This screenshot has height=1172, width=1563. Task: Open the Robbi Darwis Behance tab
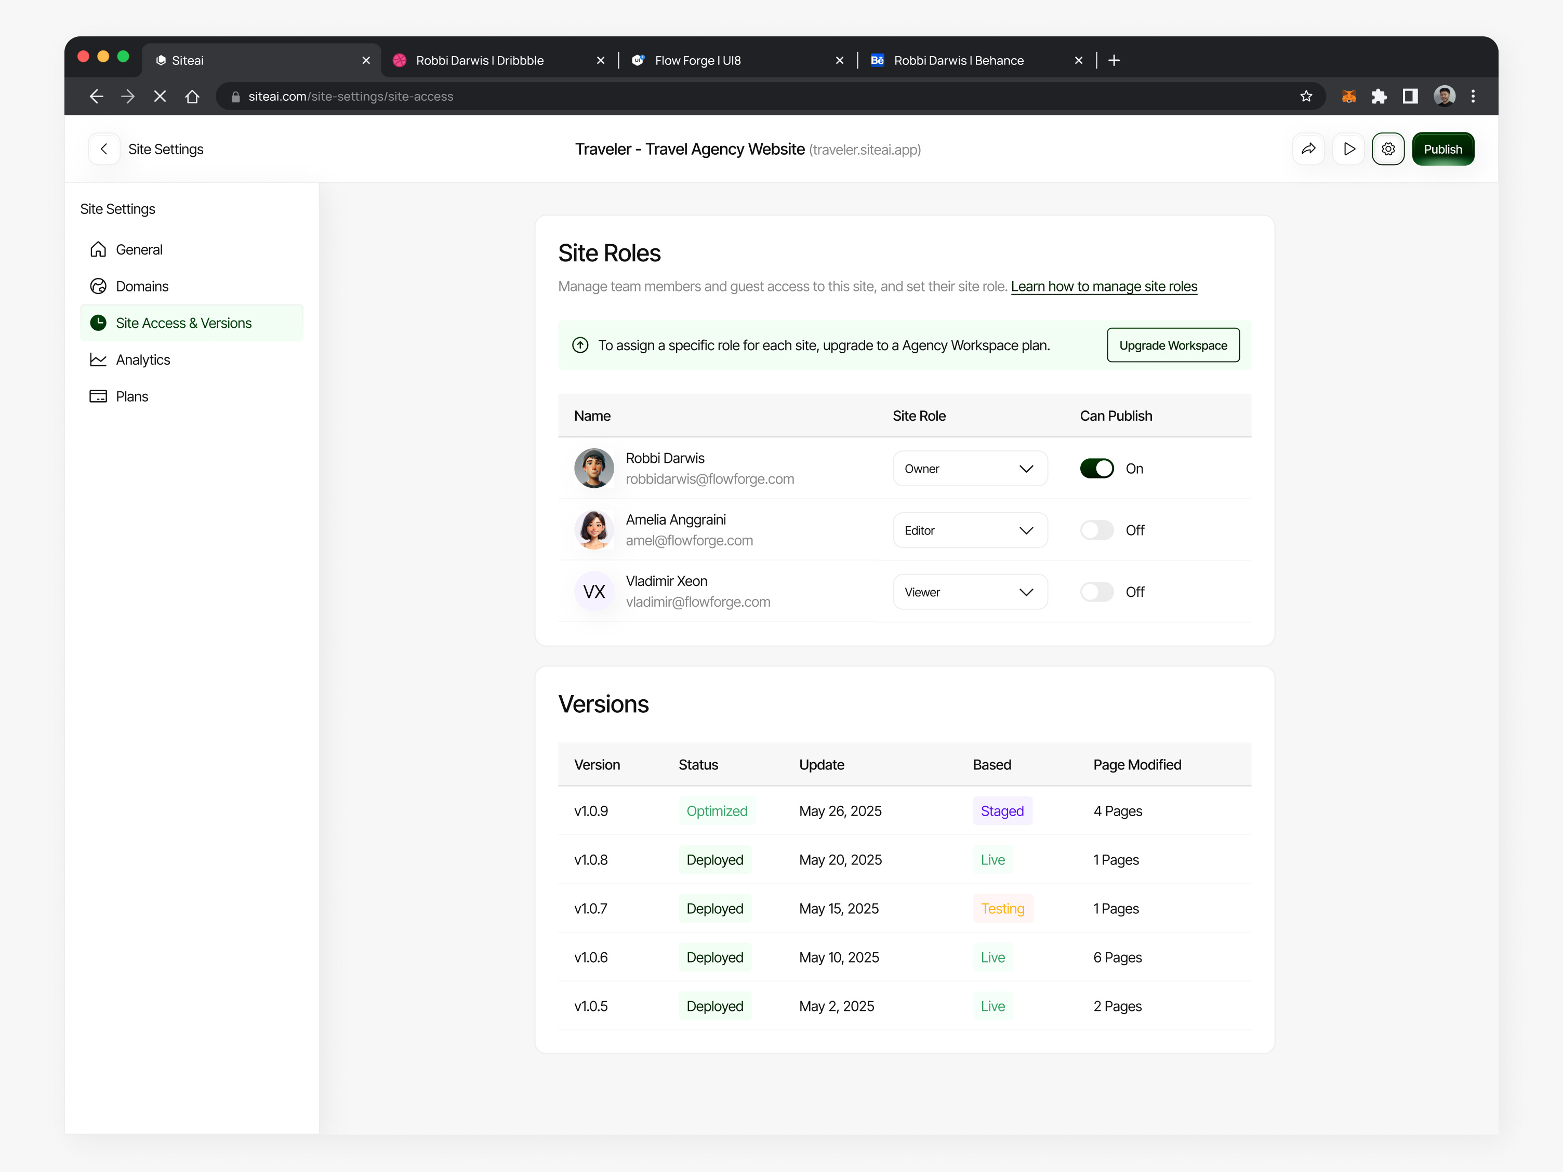coord(958,60)
